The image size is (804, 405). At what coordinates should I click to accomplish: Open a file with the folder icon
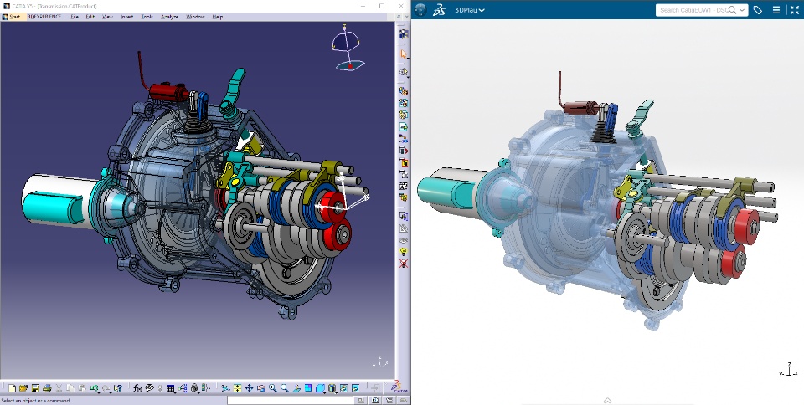click(x=23, y=388)
